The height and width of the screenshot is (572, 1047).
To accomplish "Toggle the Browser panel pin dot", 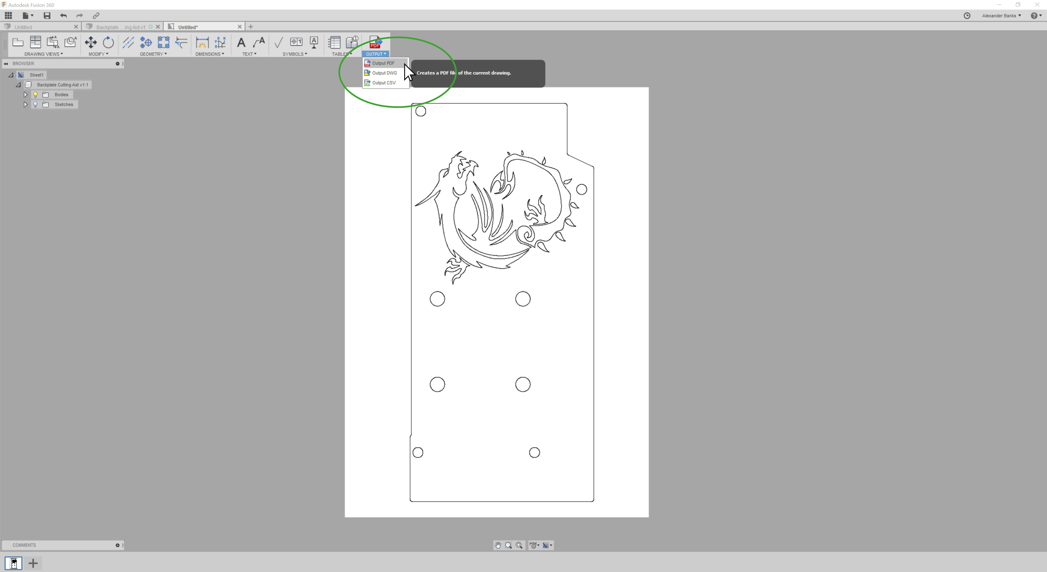I will [118, 63].
